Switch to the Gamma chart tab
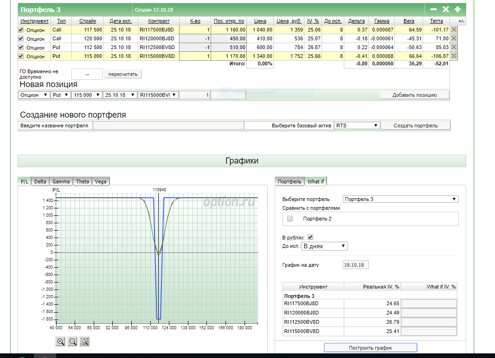495x358 pixels. tap(61, 182)
